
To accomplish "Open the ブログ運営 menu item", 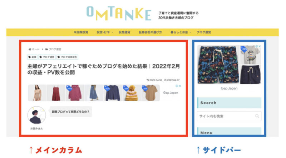I will 204,32.
